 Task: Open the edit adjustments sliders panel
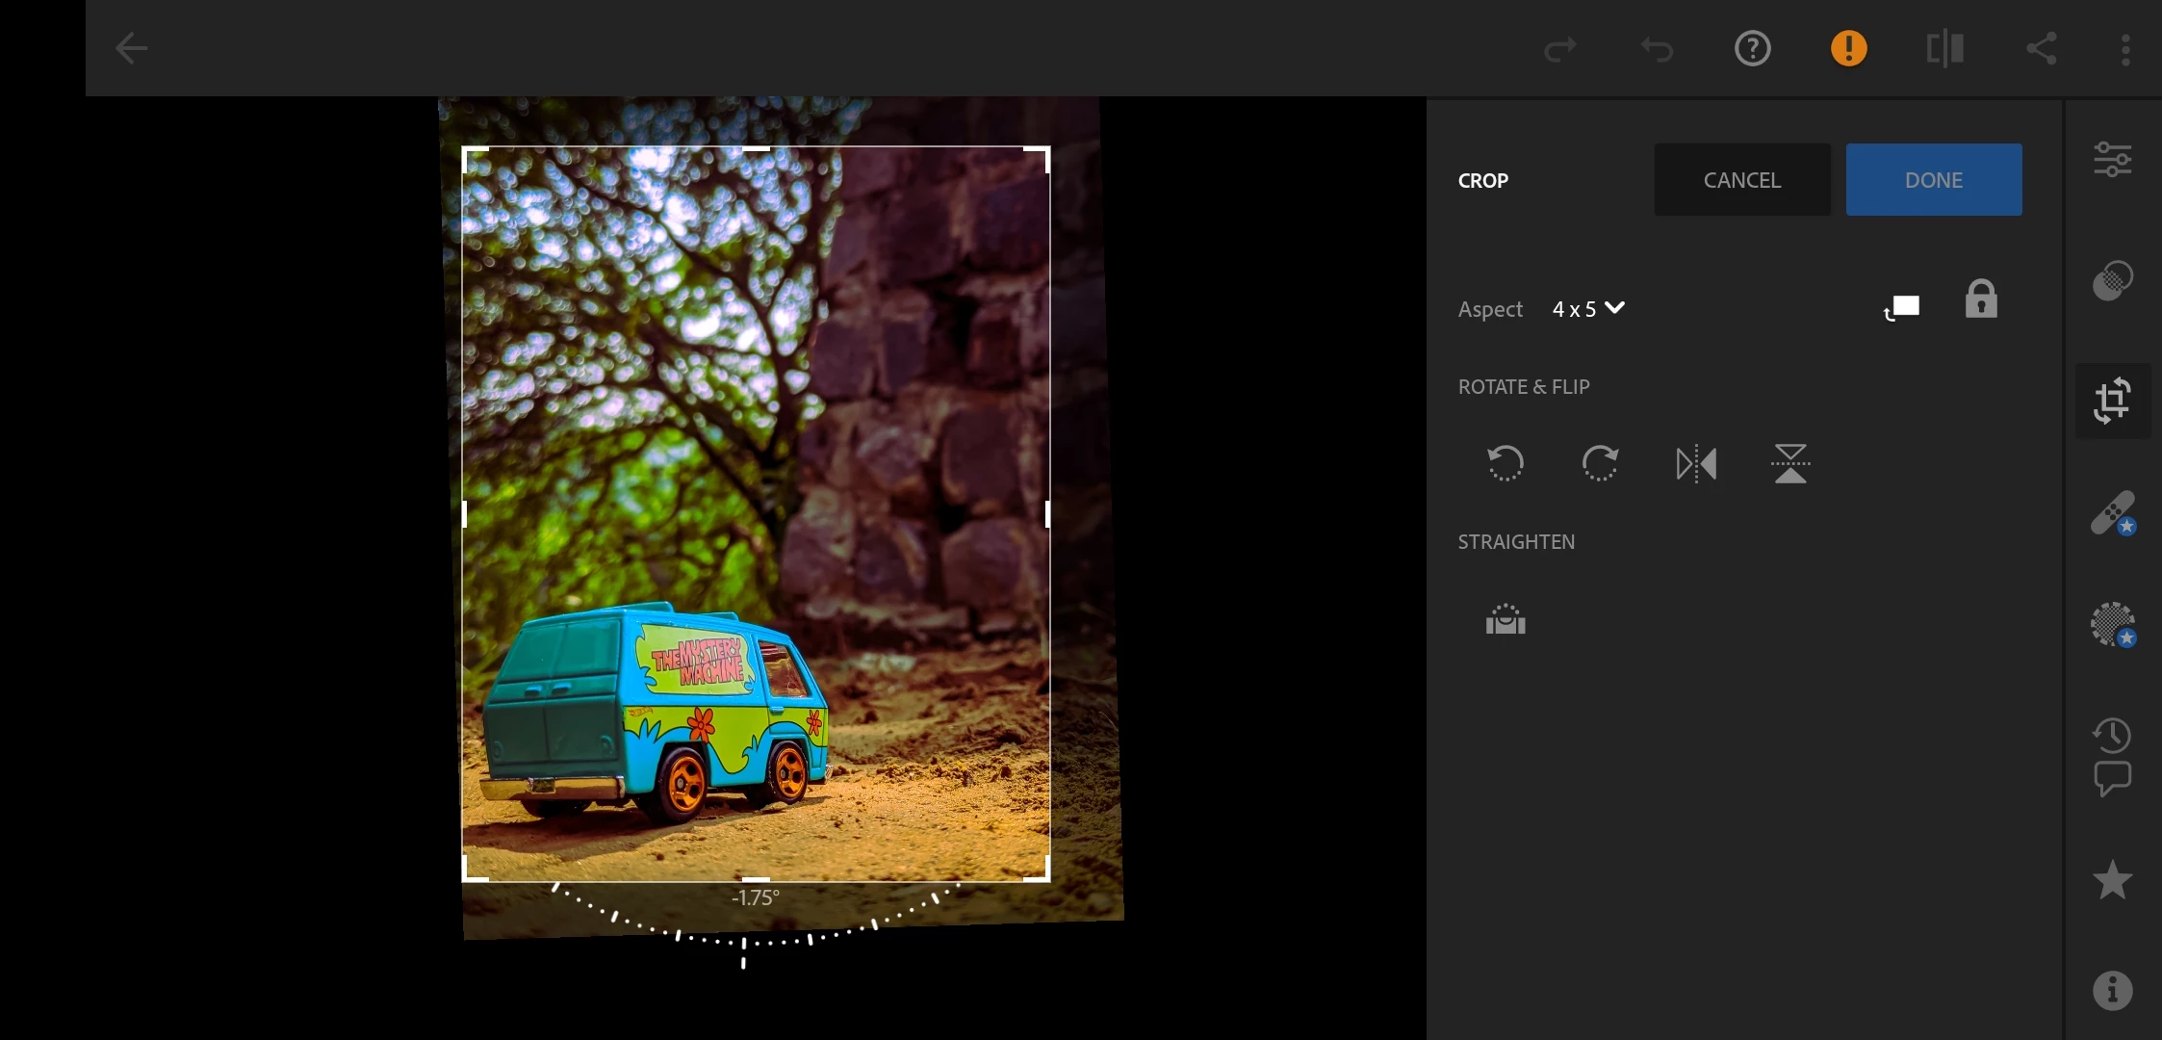2112,159
